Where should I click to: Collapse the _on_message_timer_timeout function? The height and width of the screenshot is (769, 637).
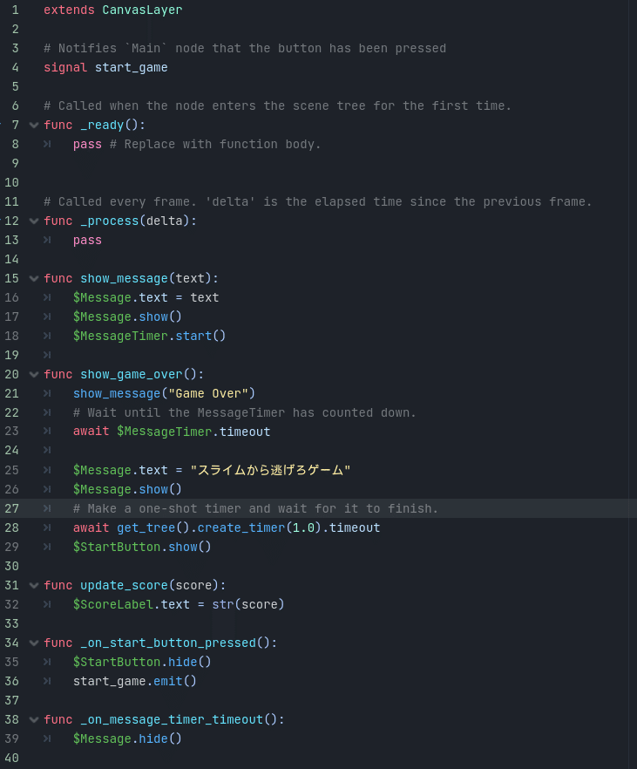34,719
